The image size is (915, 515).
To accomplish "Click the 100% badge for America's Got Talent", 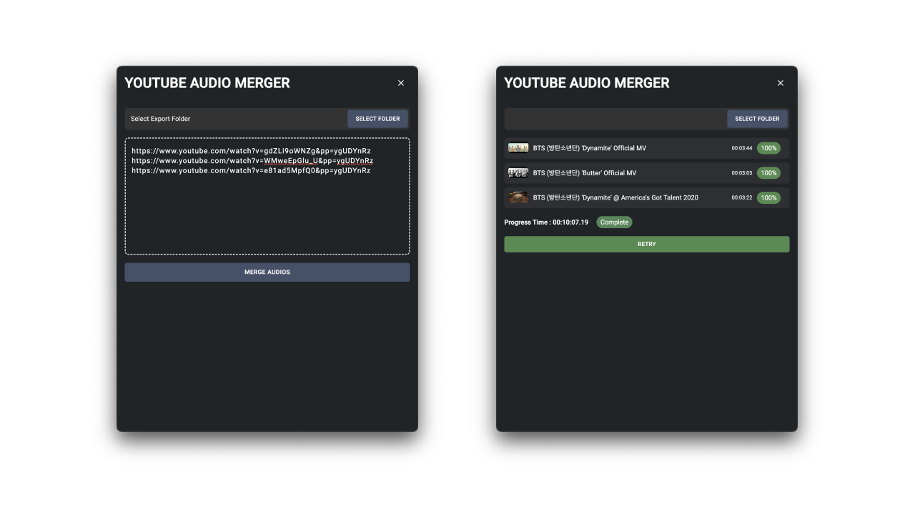I will (x=768, y=197).
